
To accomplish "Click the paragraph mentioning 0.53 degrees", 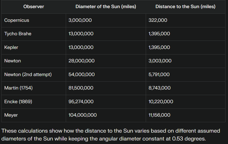I will click(x=111, y=135).
